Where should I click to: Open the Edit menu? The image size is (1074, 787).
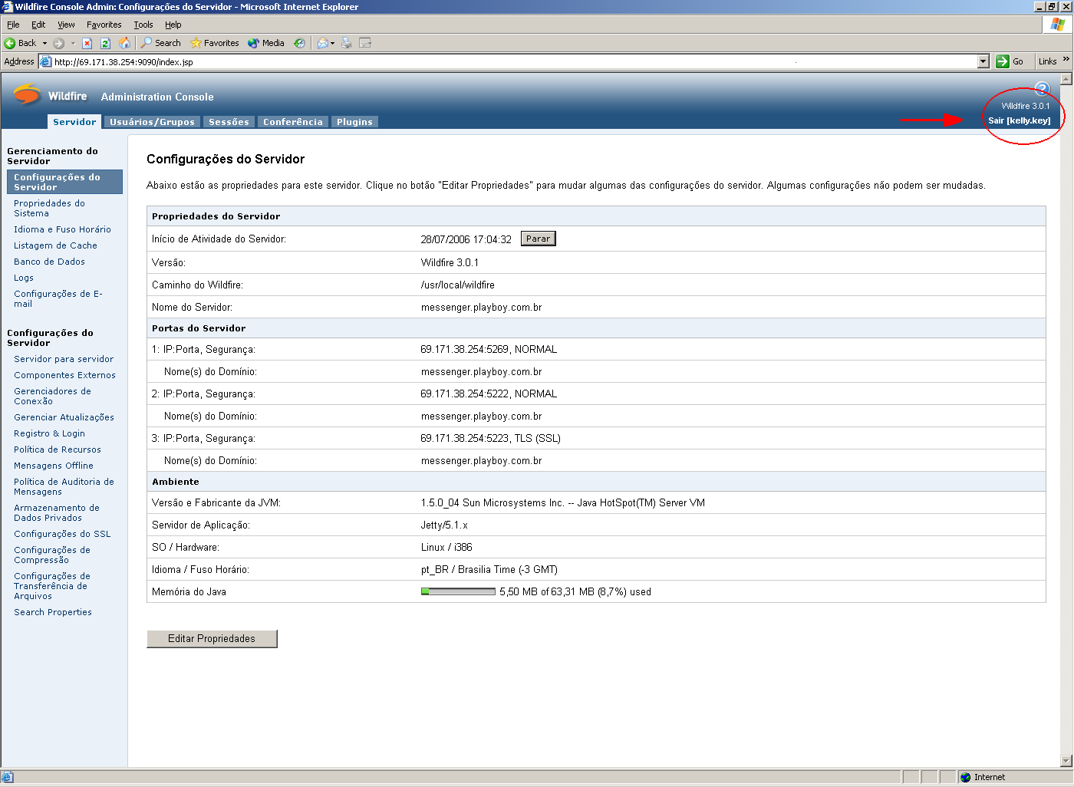[x=38, y=25]
